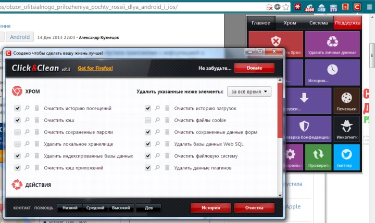Enable 'Удалить локальное хранилище' checkbox
The width and height of the screenshot is (375, 223).
pos(18,144)
